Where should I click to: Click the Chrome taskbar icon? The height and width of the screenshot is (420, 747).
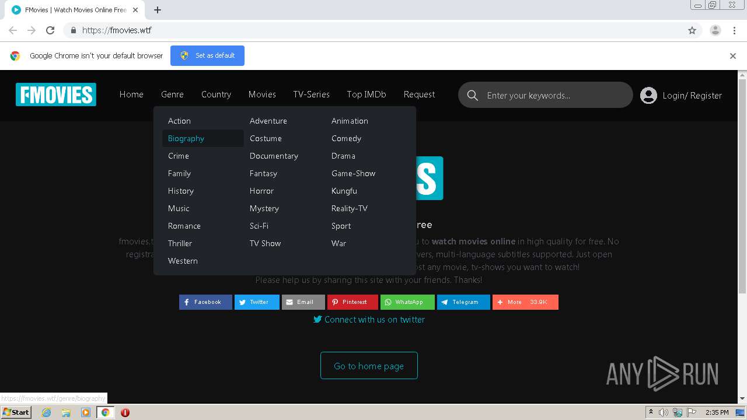(x=106, y=412)
